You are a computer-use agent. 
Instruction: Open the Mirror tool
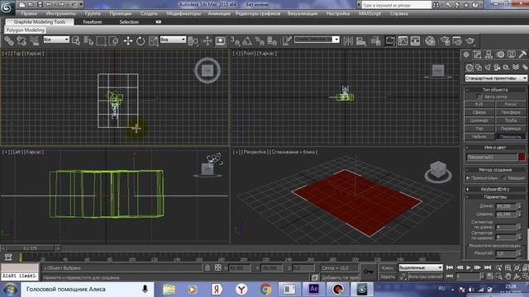click(348, 41)
